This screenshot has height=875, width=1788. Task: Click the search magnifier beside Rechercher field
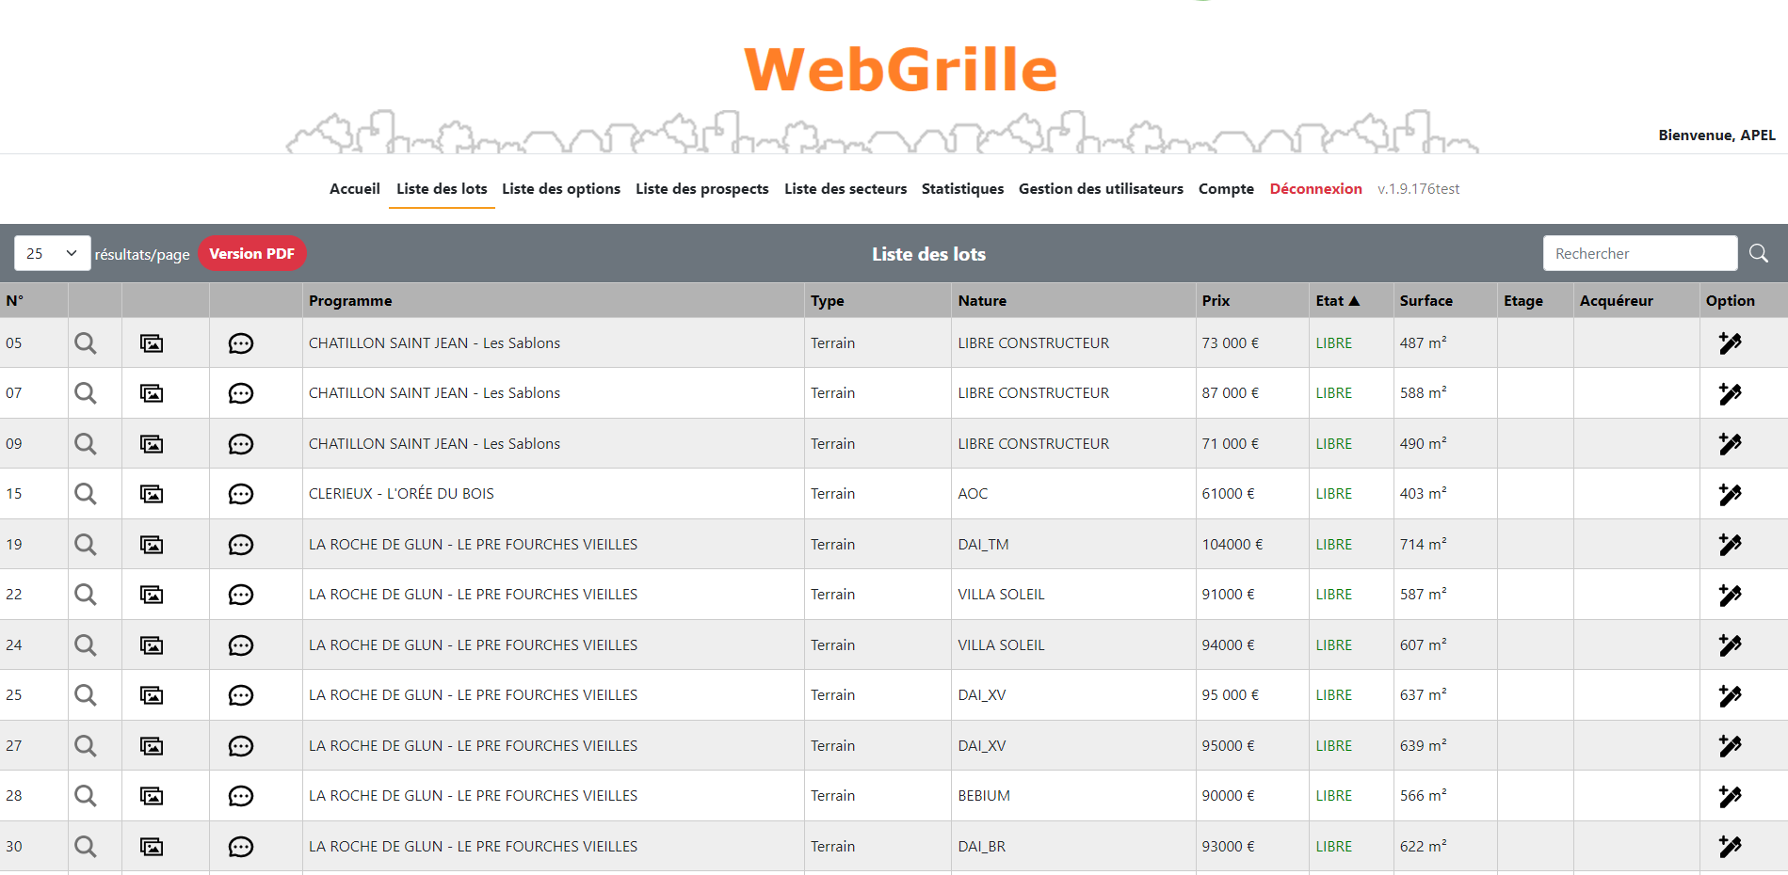(1758, 253)
